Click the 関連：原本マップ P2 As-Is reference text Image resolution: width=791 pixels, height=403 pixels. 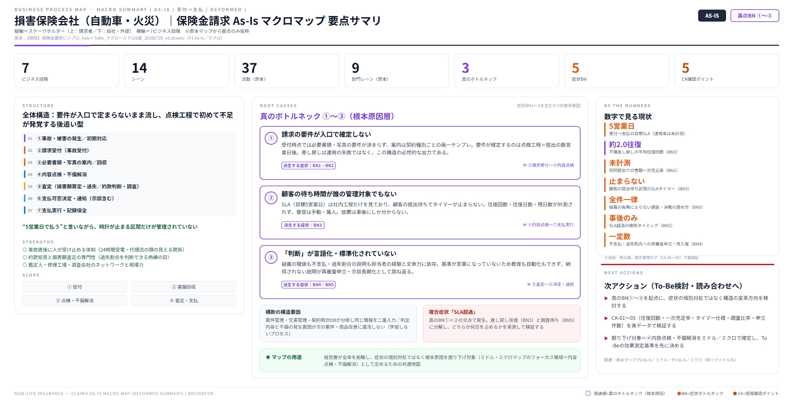tap(670, 360)
